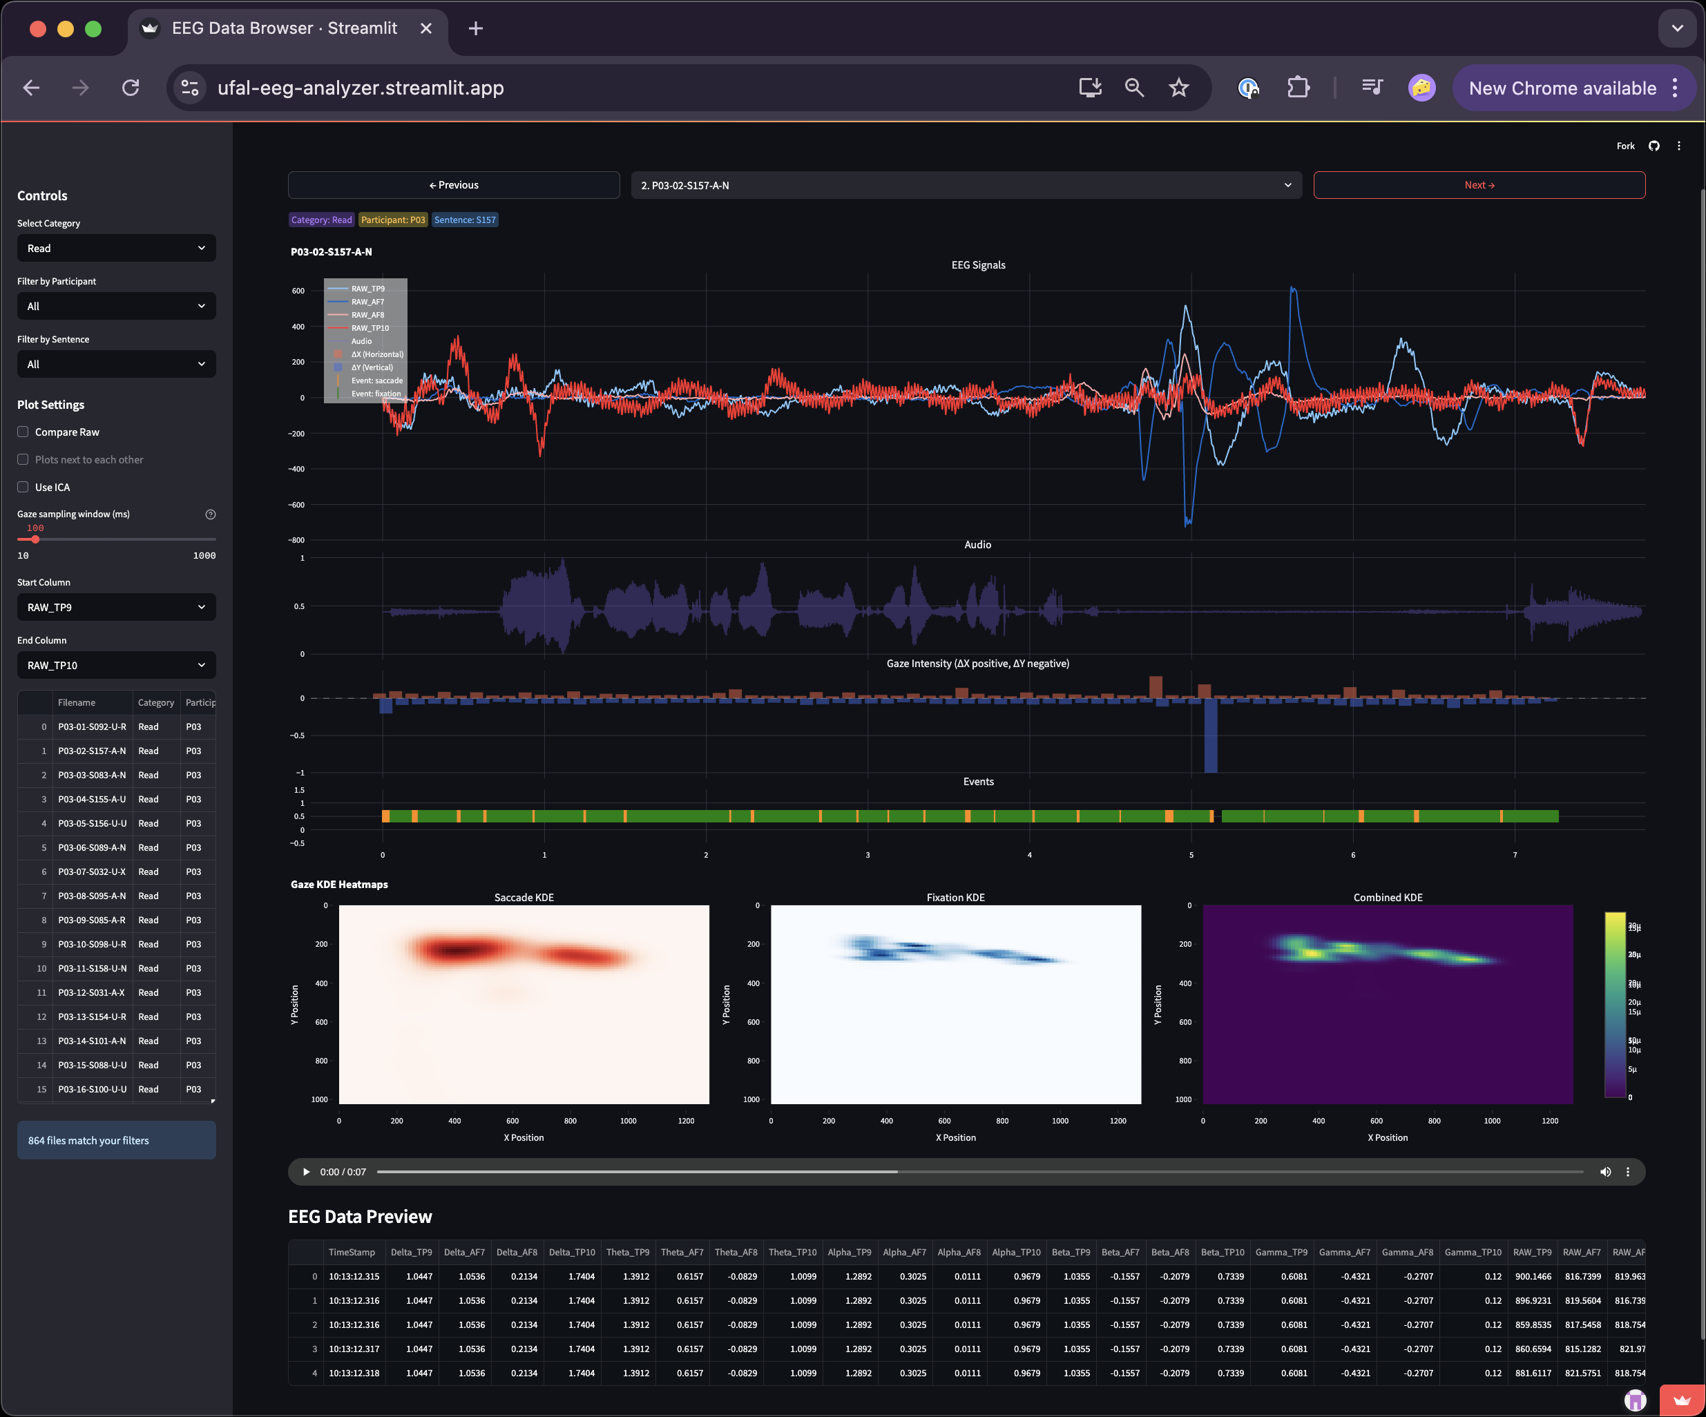Click the Combined KDE colorbar
Screen dimensions: 1706x1417
[x=1615, y=1005]
